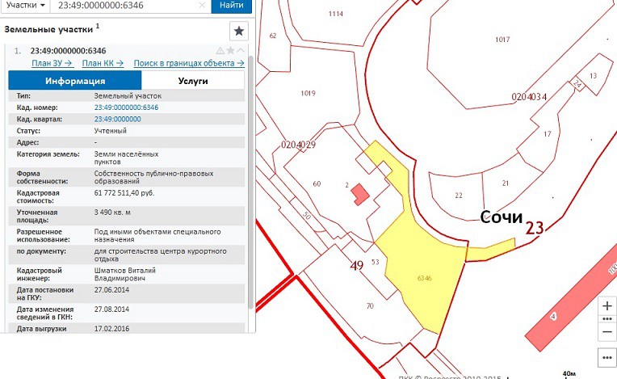
Task: Toggle the small star on result 6346
Action: 230,50
